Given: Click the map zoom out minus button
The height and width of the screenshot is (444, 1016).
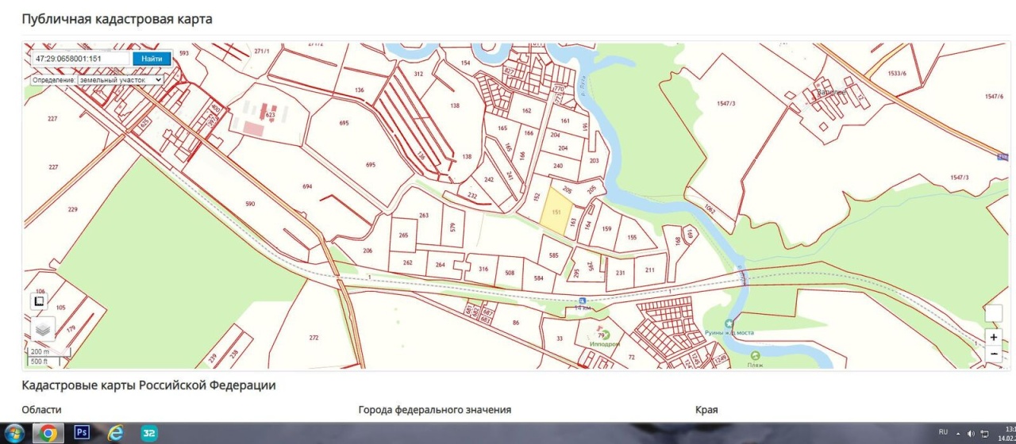Looking at the screenshot, I should tap(993, 354).
